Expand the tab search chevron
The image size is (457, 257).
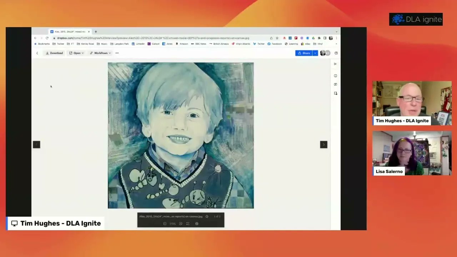[336, 32]
